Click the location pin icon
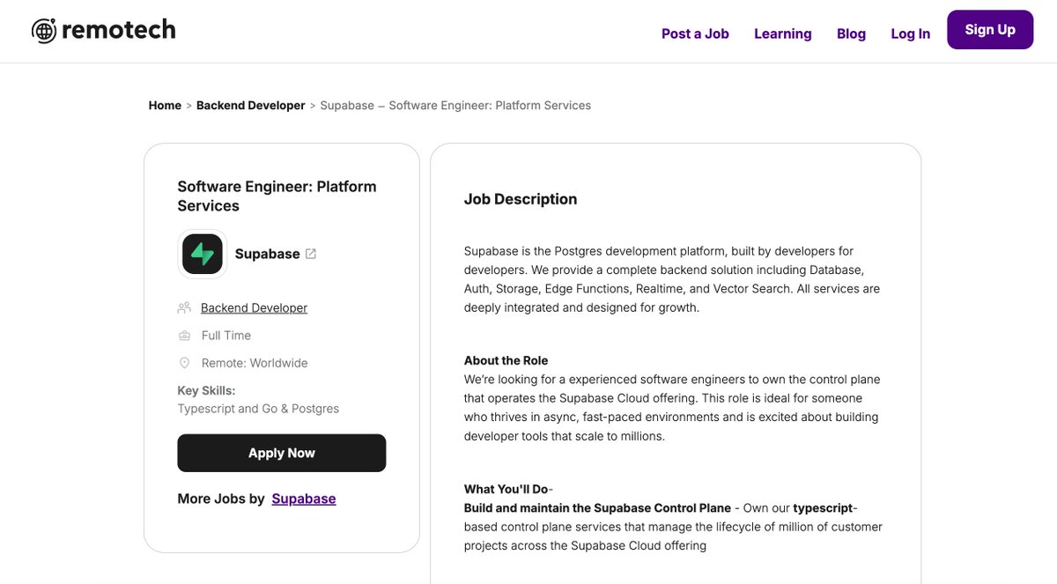Image resolution: width=1057 pixels, height=584 pixels. point(184,363)
